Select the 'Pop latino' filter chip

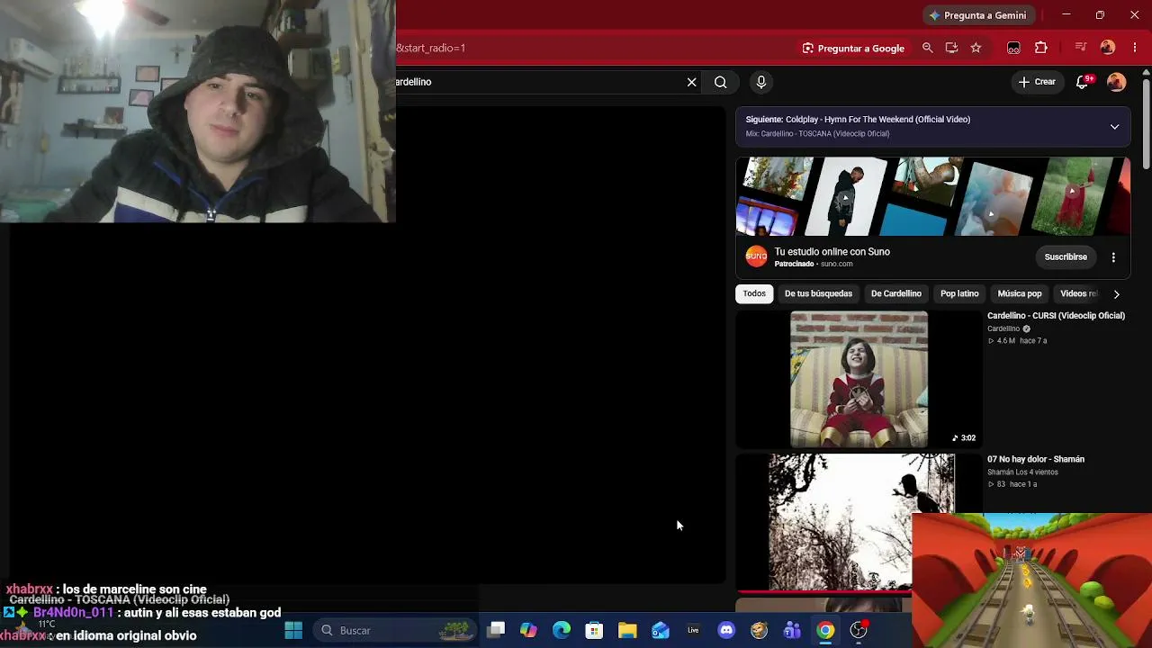click(x=959, y=293)
